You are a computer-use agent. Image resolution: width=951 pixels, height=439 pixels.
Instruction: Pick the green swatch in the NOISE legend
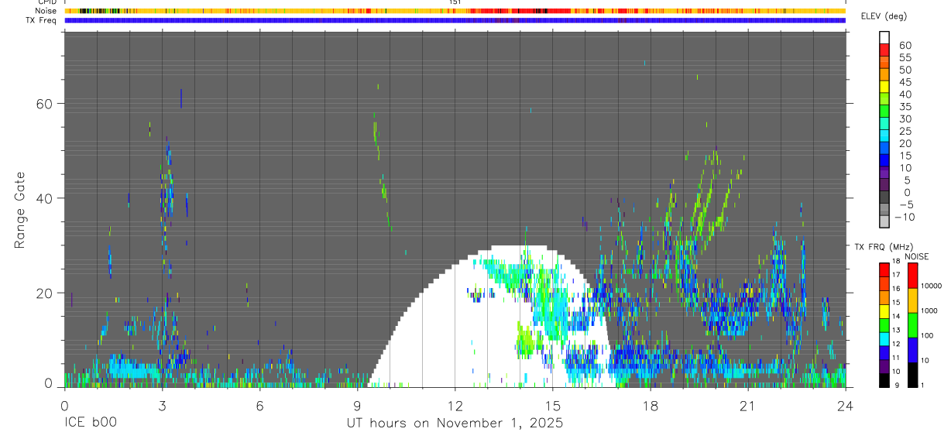[913, 325]
